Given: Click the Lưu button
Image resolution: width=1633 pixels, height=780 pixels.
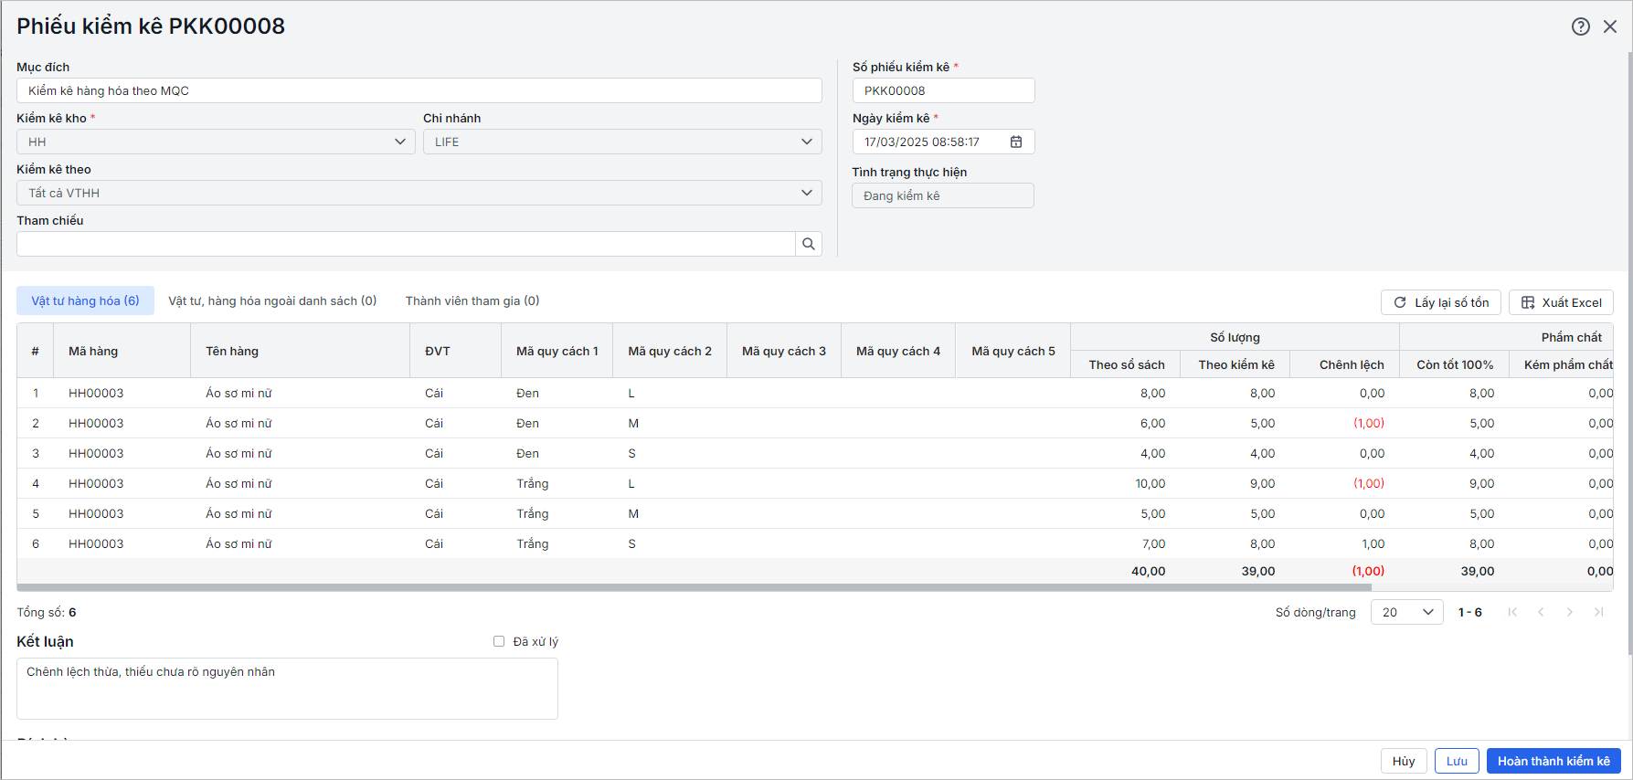Looking at the screenshot, I should [1456, 761].
